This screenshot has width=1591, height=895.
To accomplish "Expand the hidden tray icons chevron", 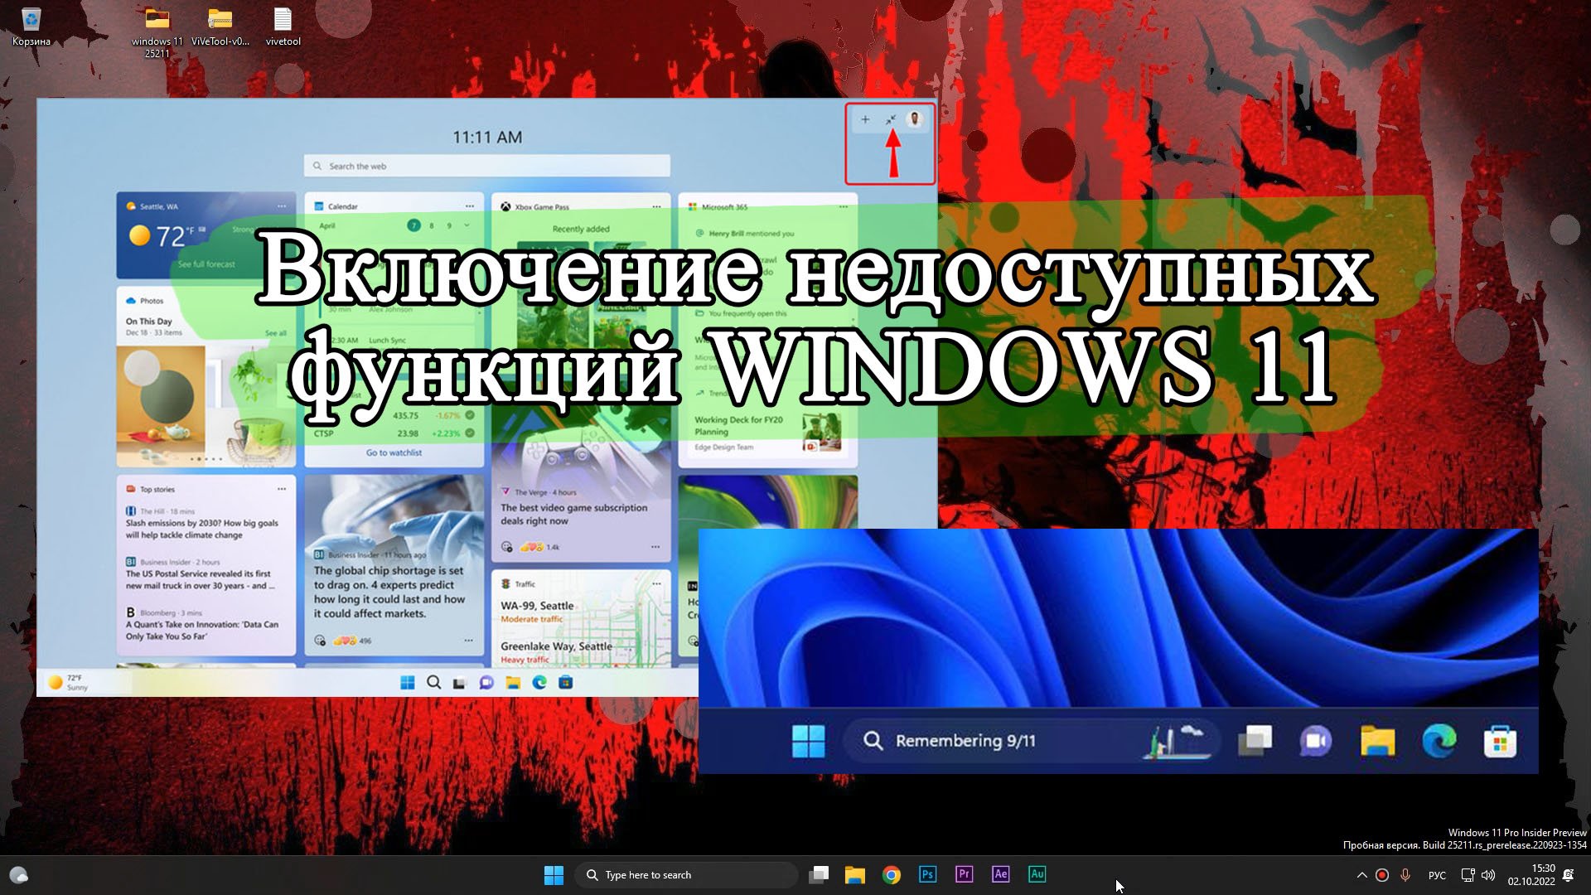I will click(x=1361, y=875).
